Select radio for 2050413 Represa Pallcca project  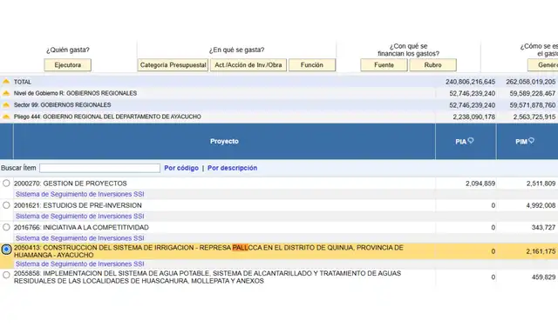click(x=6, y=250)
